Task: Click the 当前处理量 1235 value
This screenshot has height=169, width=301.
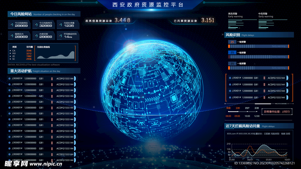Action: (x=69, y=26)
